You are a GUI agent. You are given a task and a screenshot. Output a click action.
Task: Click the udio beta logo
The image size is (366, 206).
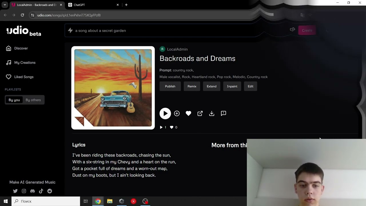pyautogui.click(x=24, y=31)
